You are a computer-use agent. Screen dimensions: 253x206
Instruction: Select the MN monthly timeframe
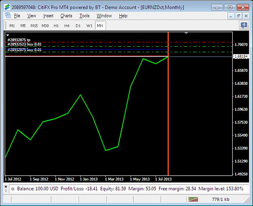100,26
